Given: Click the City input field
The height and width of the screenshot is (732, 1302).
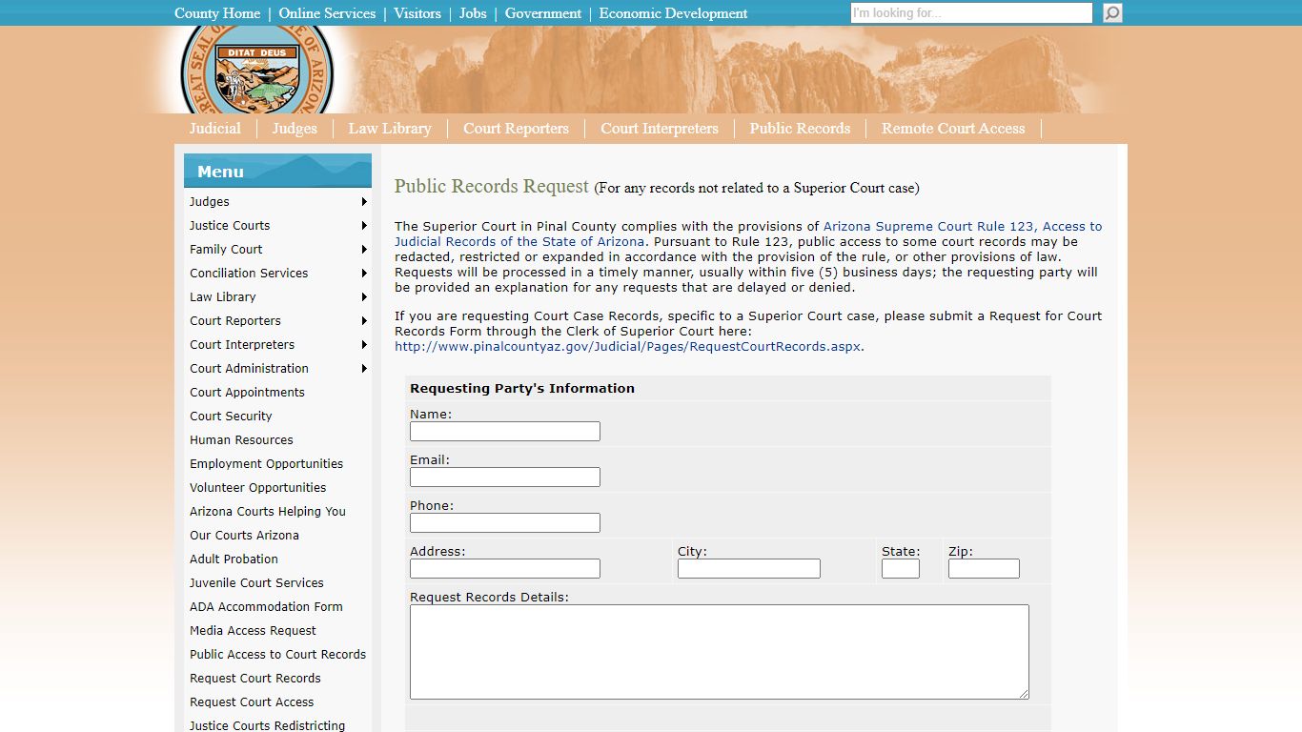Looking at the screenshot, I should point(749,569).
